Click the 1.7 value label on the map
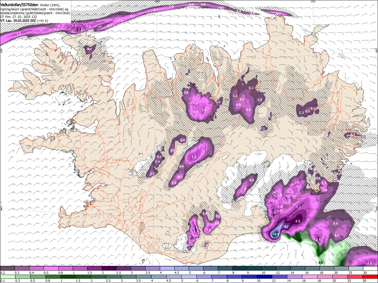 click(x=298, y=208)
